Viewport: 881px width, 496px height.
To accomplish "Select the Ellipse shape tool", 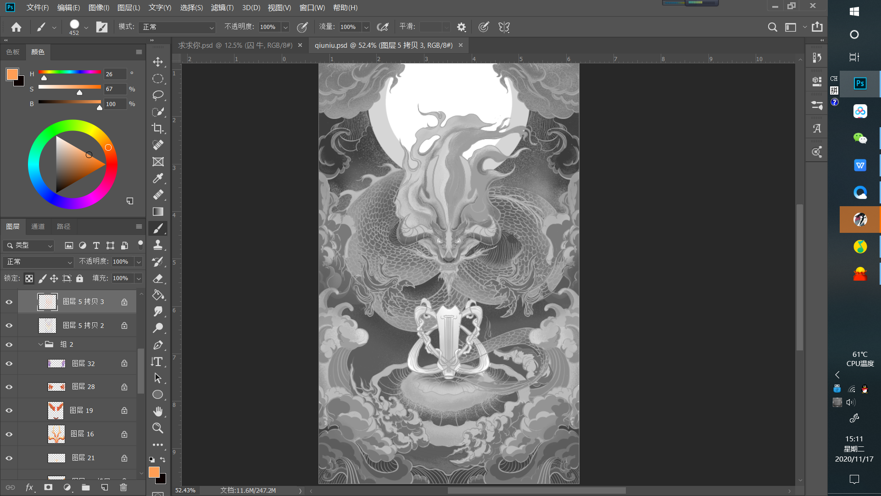I will [158, 395].
